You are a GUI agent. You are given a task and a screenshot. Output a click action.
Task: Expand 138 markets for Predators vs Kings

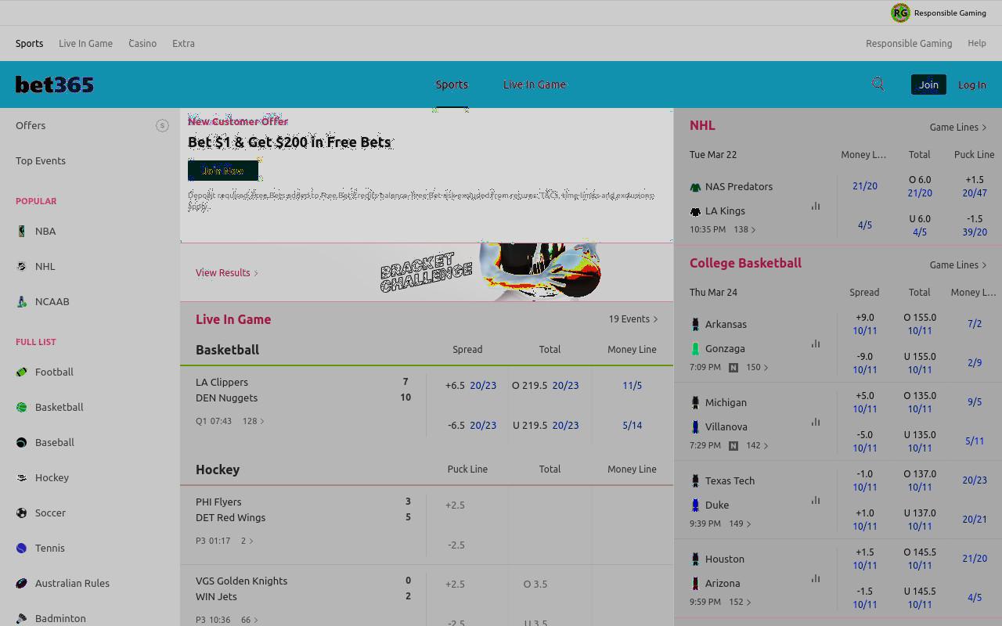tap(744, 229)
